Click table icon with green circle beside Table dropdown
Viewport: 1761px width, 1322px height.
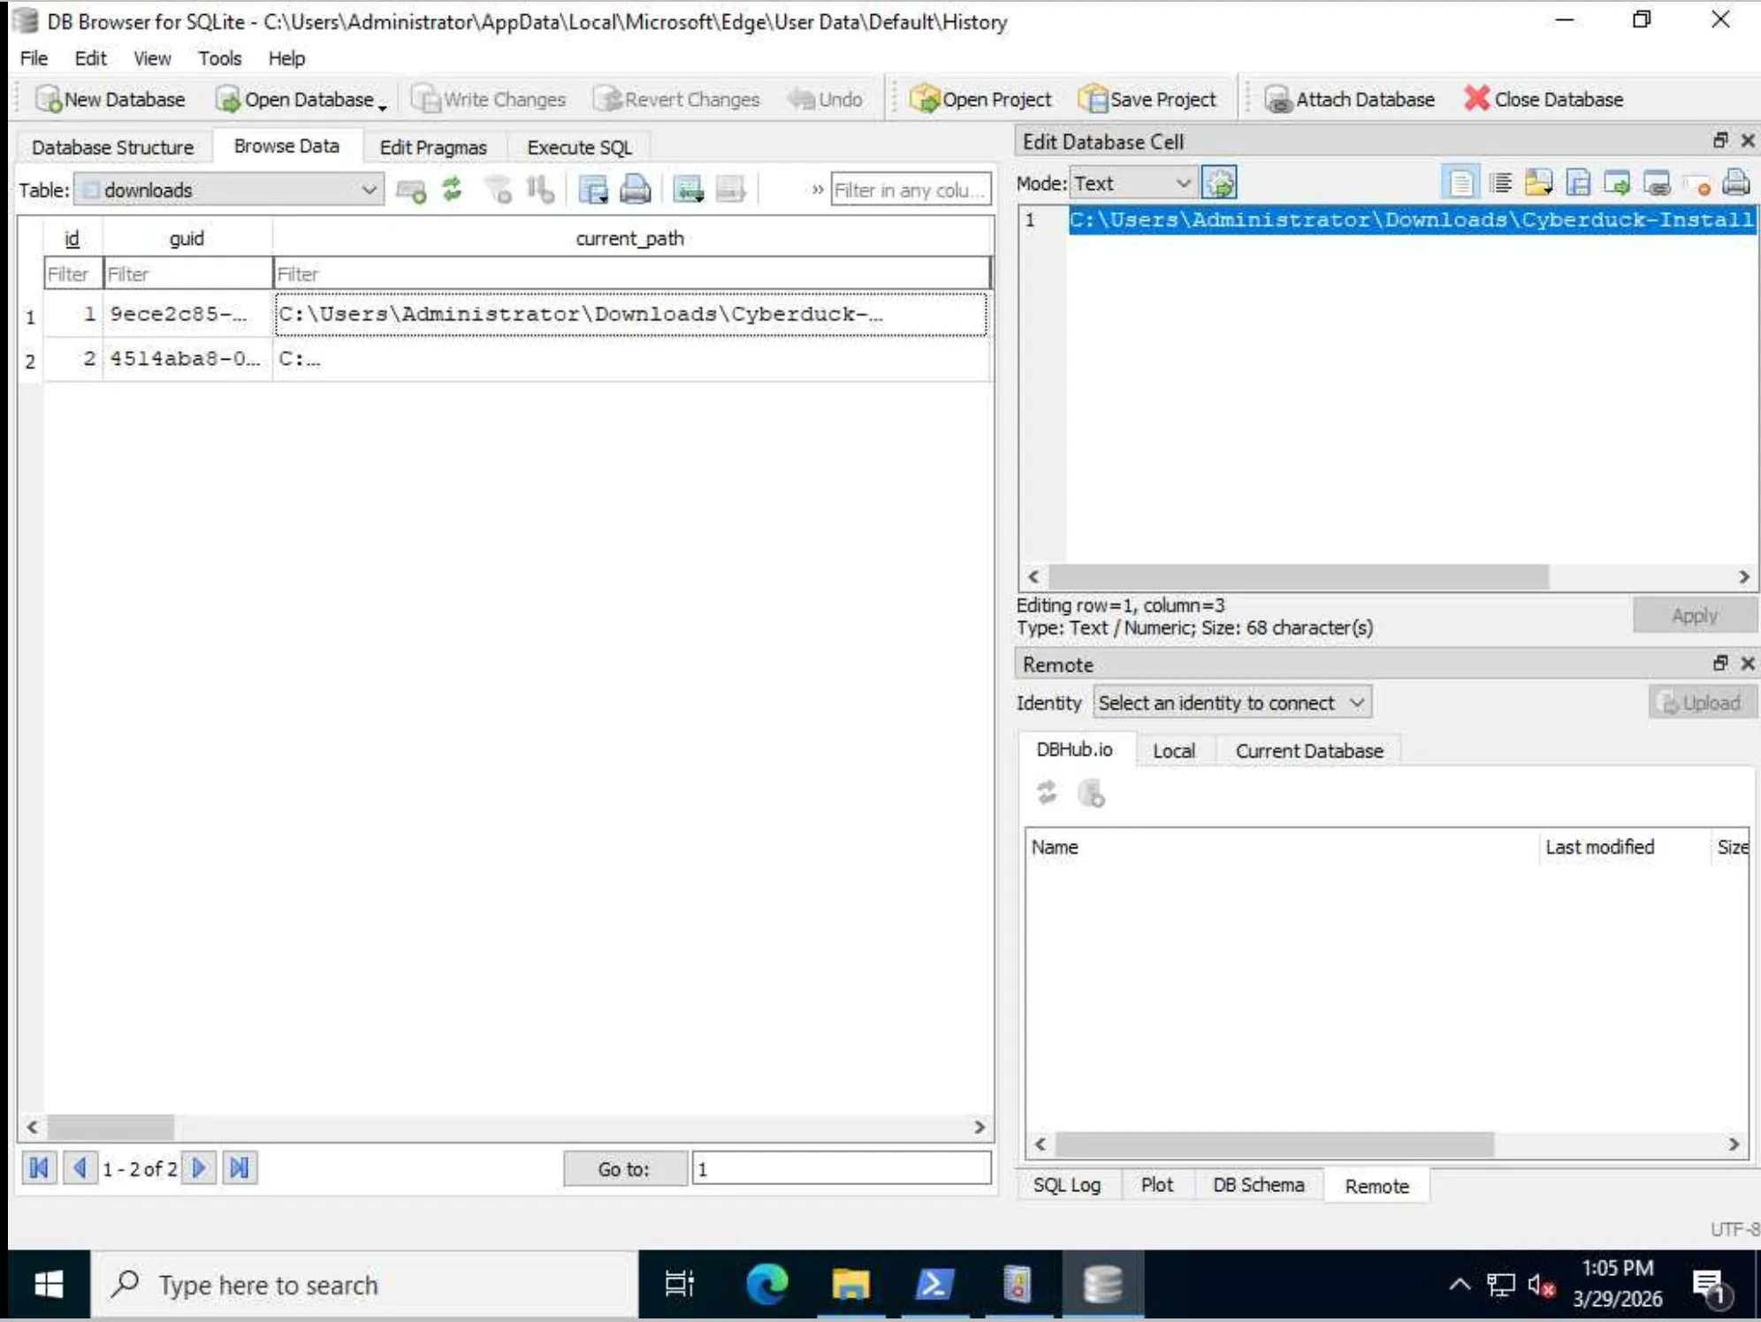pyautogui.click(x=411, y=189)
